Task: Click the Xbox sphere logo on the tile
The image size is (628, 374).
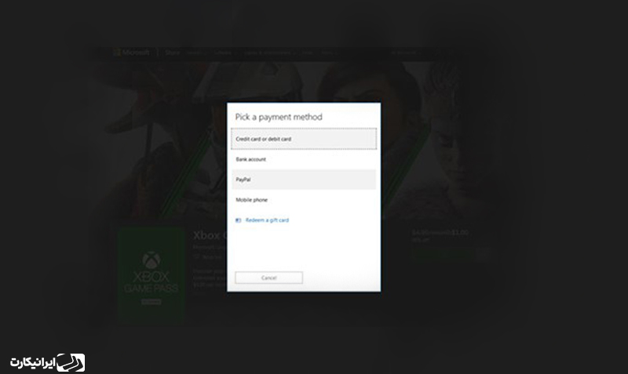Action: click(x=150, y=260)
